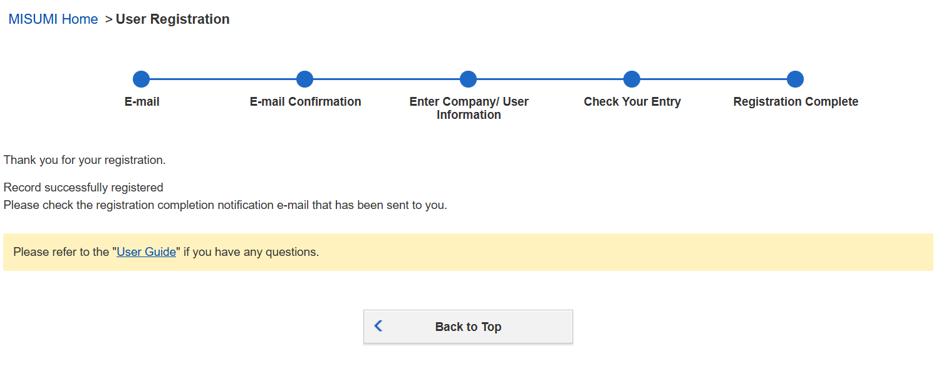Click the User Registration breadcrumb title
941x366 pixels.
[172, 19]
